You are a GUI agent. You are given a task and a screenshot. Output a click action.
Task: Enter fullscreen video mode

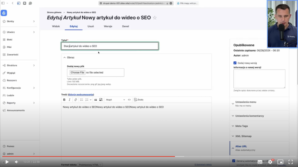click(291, 162)
